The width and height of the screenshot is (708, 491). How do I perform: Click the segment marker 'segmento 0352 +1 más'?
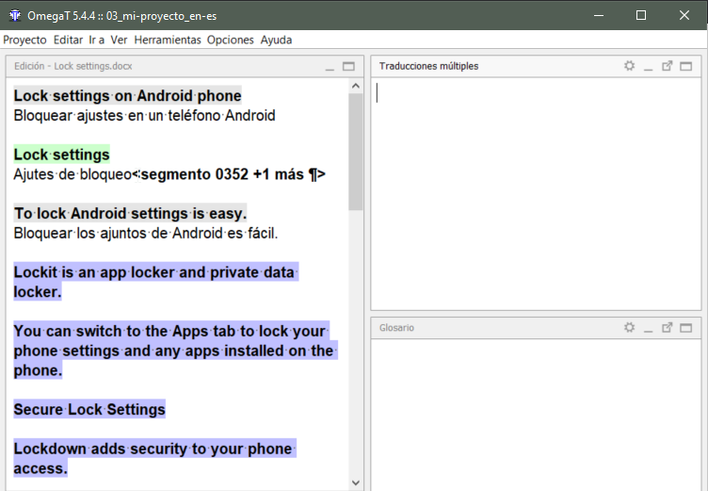[x=230, y=174]
